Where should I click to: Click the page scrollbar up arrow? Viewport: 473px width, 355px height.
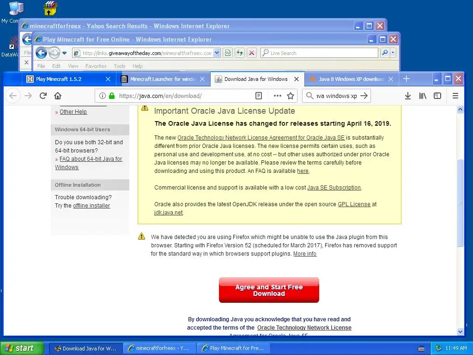(460, 109)
